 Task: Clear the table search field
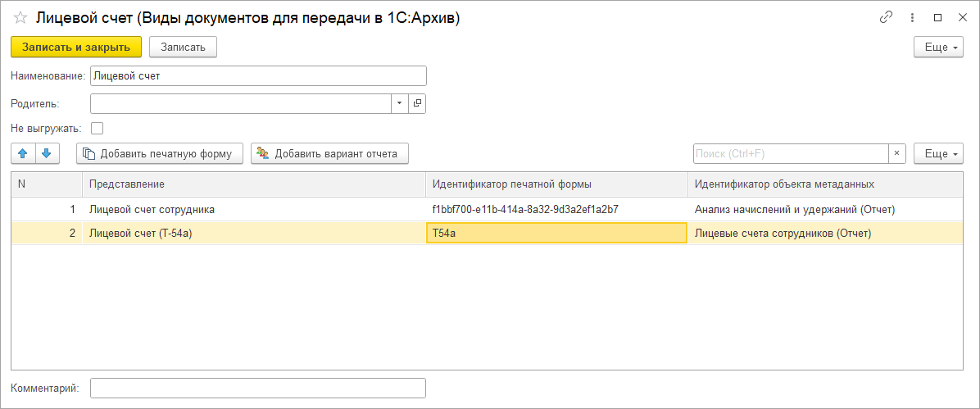pos(898,153)
